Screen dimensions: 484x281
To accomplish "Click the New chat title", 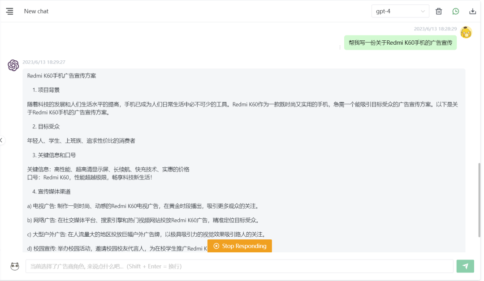I will click(x=36, y=11).
